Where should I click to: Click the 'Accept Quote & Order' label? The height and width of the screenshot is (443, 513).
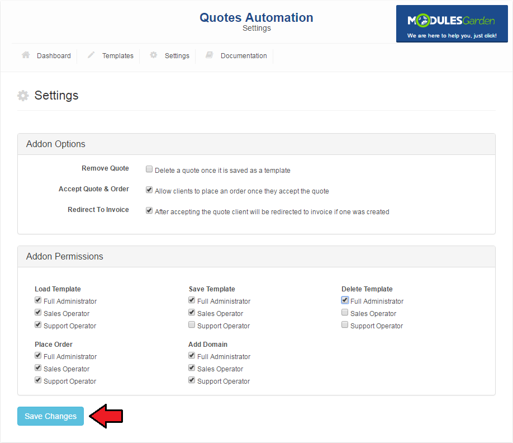pos(93,189)
